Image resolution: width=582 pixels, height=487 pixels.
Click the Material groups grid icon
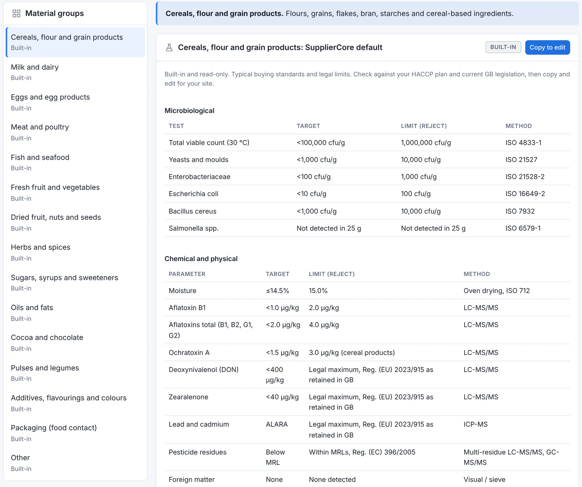(x=16, y=13)
